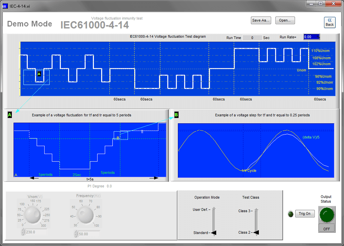Select Class 3 on Test Class slider
The width and height of the screenshot is (344, 246).
coord(244,211)
